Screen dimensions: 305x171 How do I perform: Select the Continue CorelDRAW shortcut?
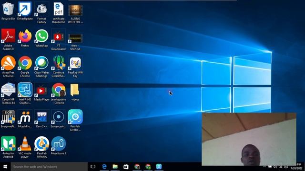click(x=58, y=66)
